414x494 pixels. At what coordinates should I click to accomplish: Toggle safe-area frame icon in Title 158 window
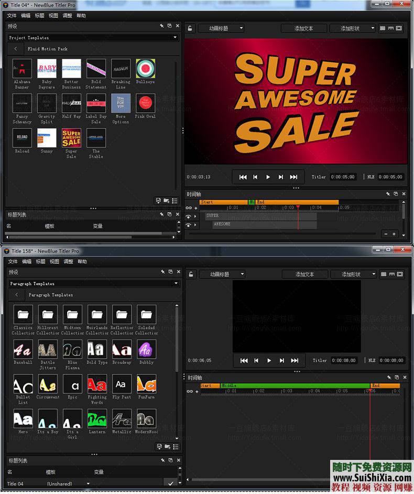400,274
